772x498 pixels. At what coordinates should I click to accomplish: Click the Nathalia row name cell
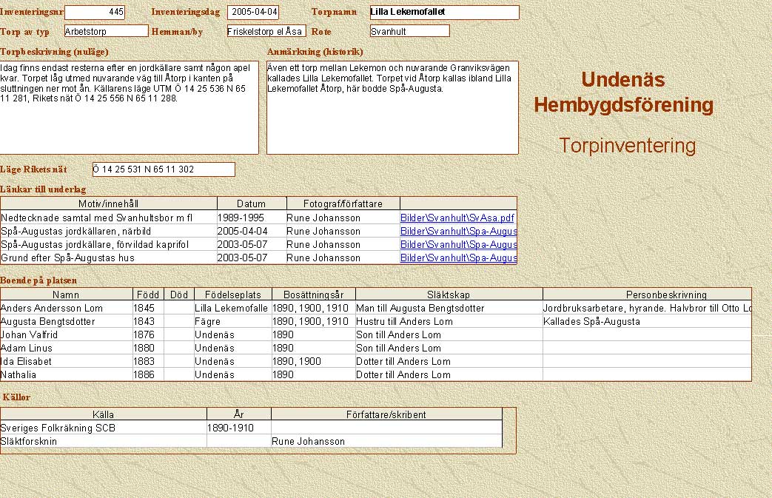[66, 375]
